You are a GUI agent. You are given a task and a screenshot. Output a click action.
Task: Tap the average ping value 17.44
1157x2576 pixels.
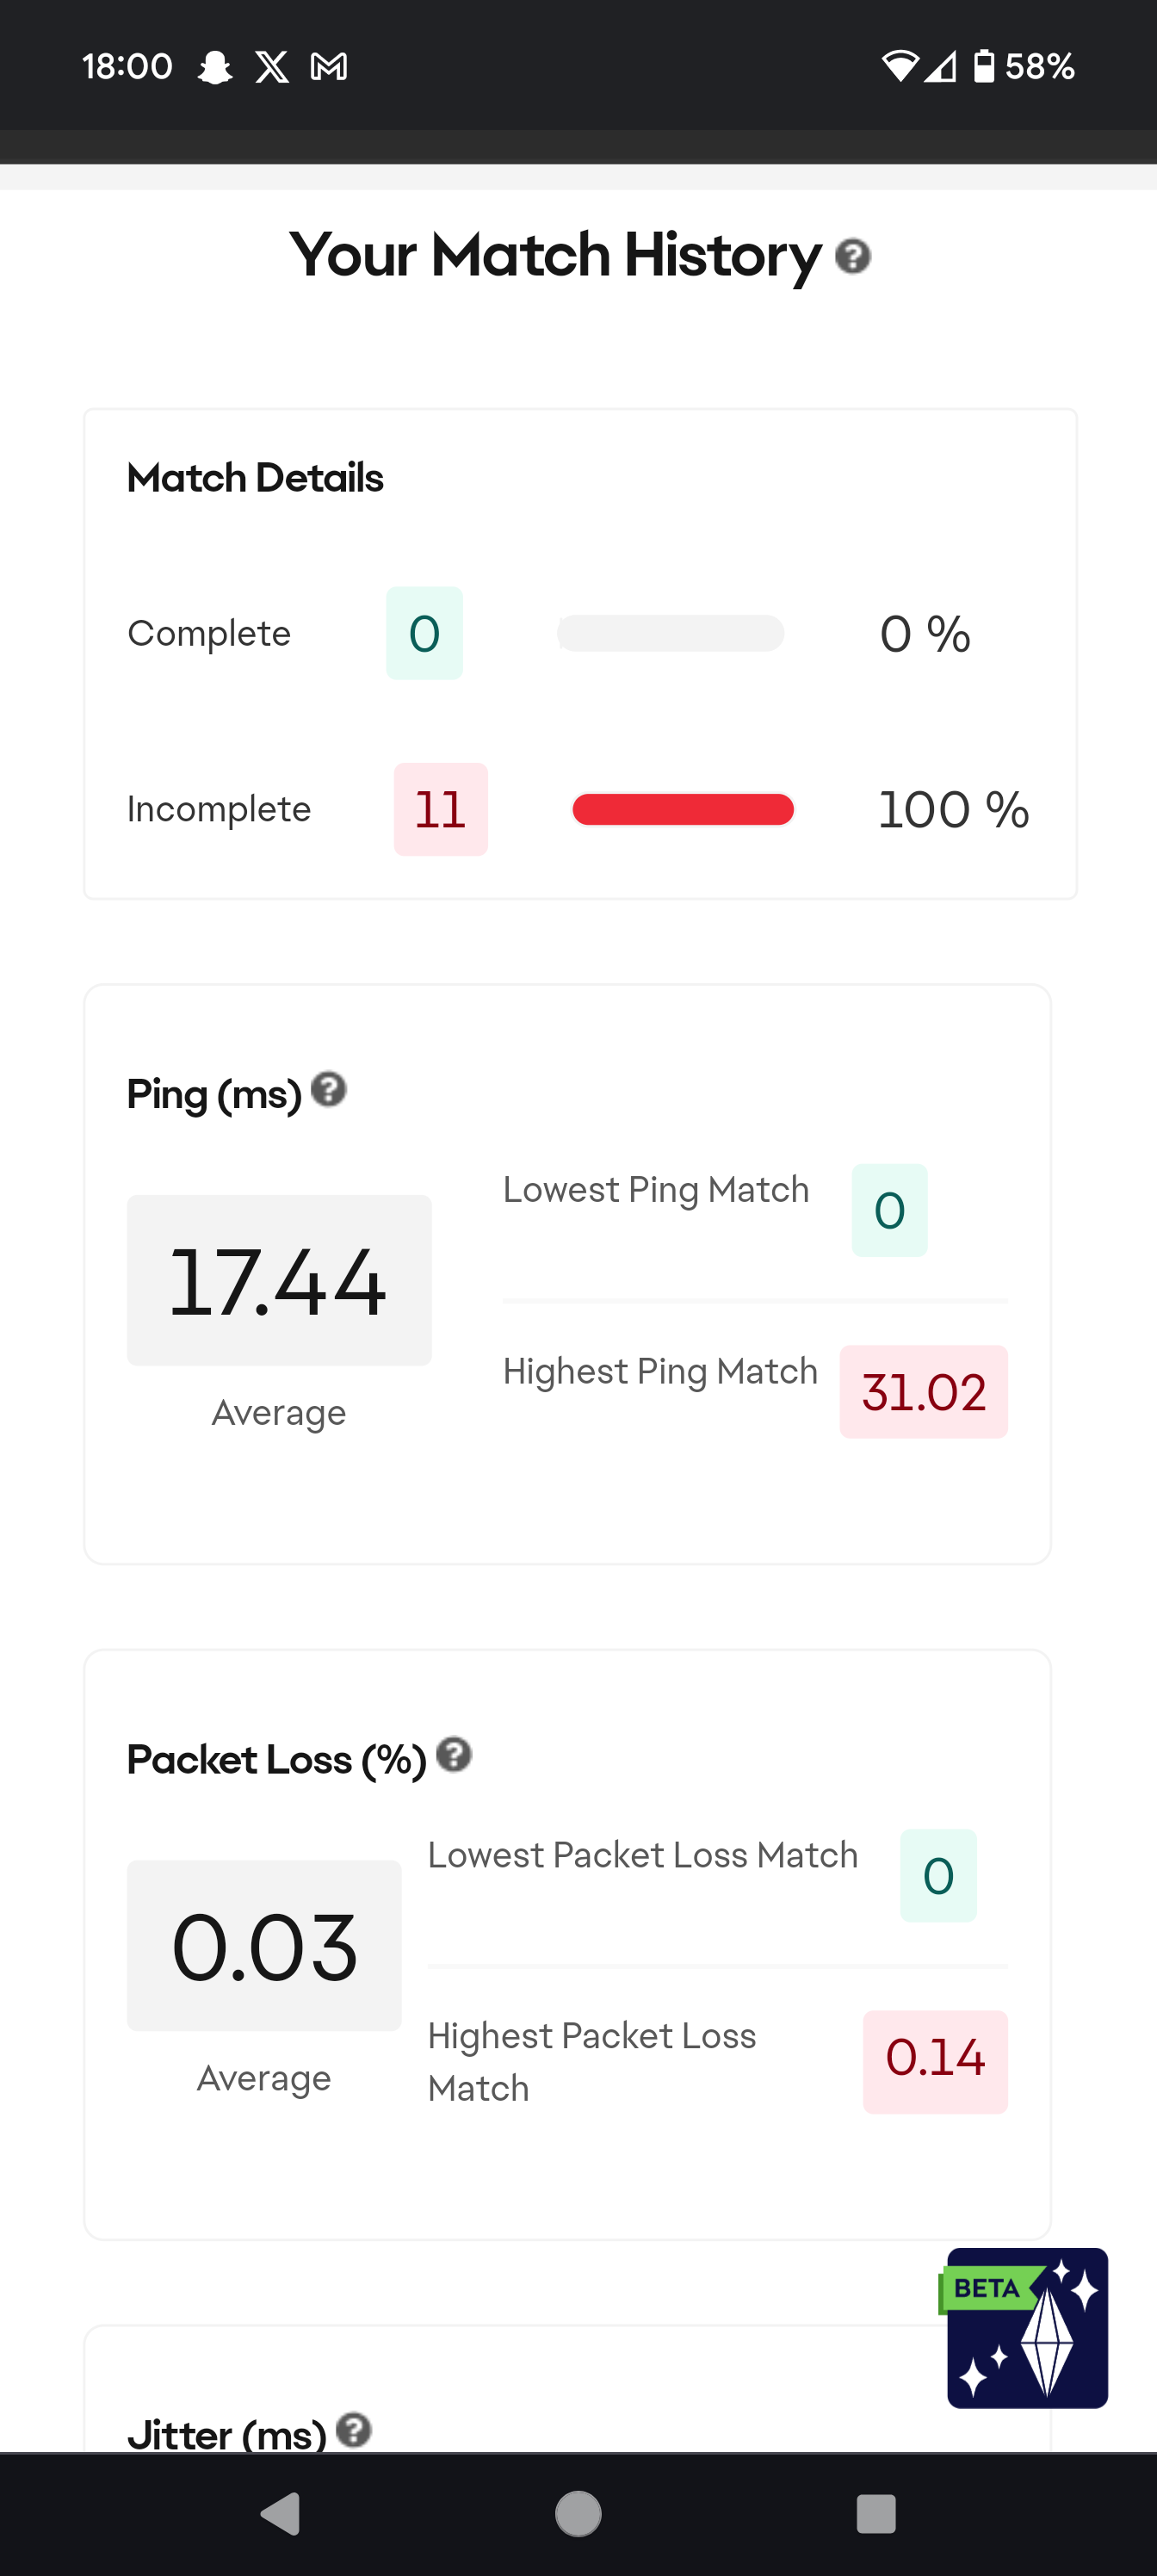tap(279, 1280)
